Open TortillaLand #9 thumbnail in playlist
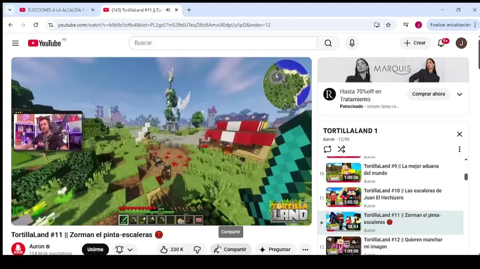This screenshot has height=269, width=480. pos(344,173)
